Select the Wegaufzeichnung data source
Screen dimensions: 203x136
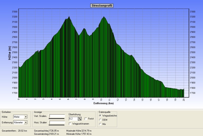100,115
